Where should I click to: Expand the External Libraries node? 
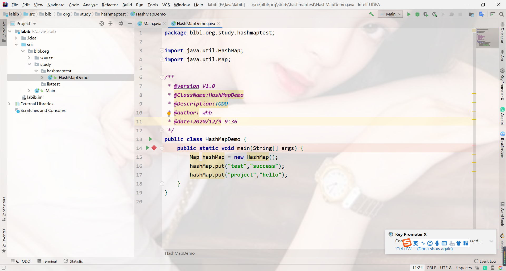9,104
